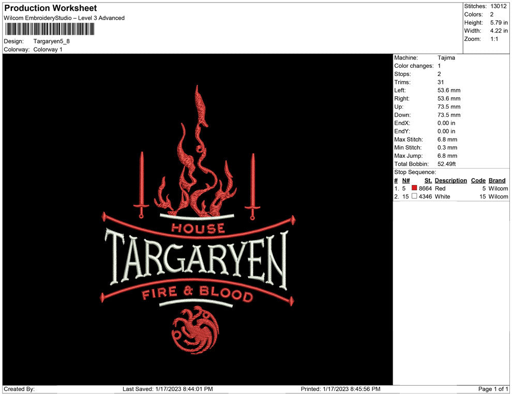The image size is (512, 394).
Task: Click the design name 'Targaryen5_8'
Action: coord(52,41)
